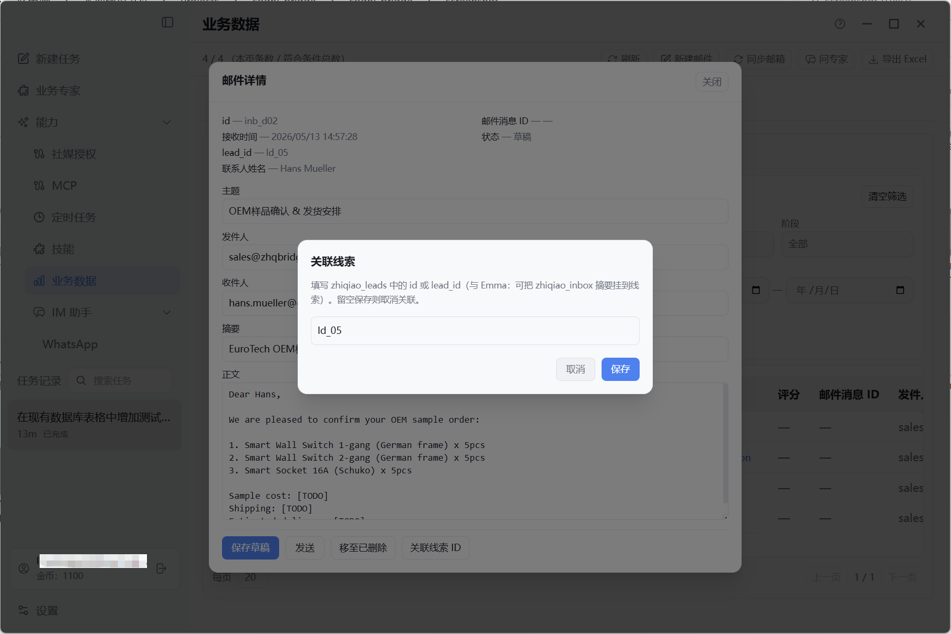Open 业务专家 puzzle icon
The height and width of the screenshot is (634, 951).
(23, 90)
